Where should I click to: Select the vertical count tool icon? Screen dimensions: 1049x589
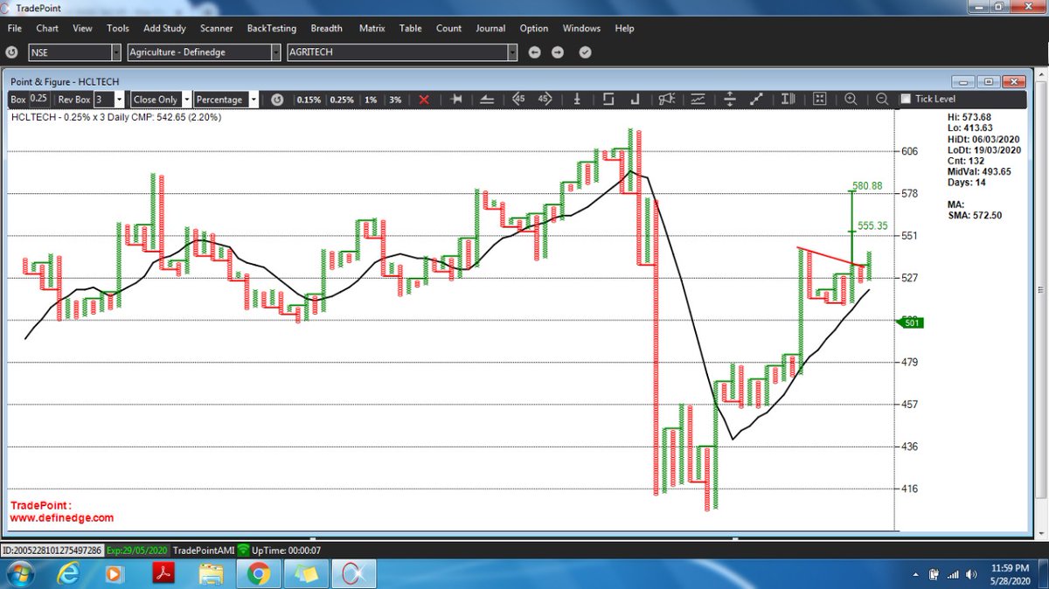click(x=577, y=100)
